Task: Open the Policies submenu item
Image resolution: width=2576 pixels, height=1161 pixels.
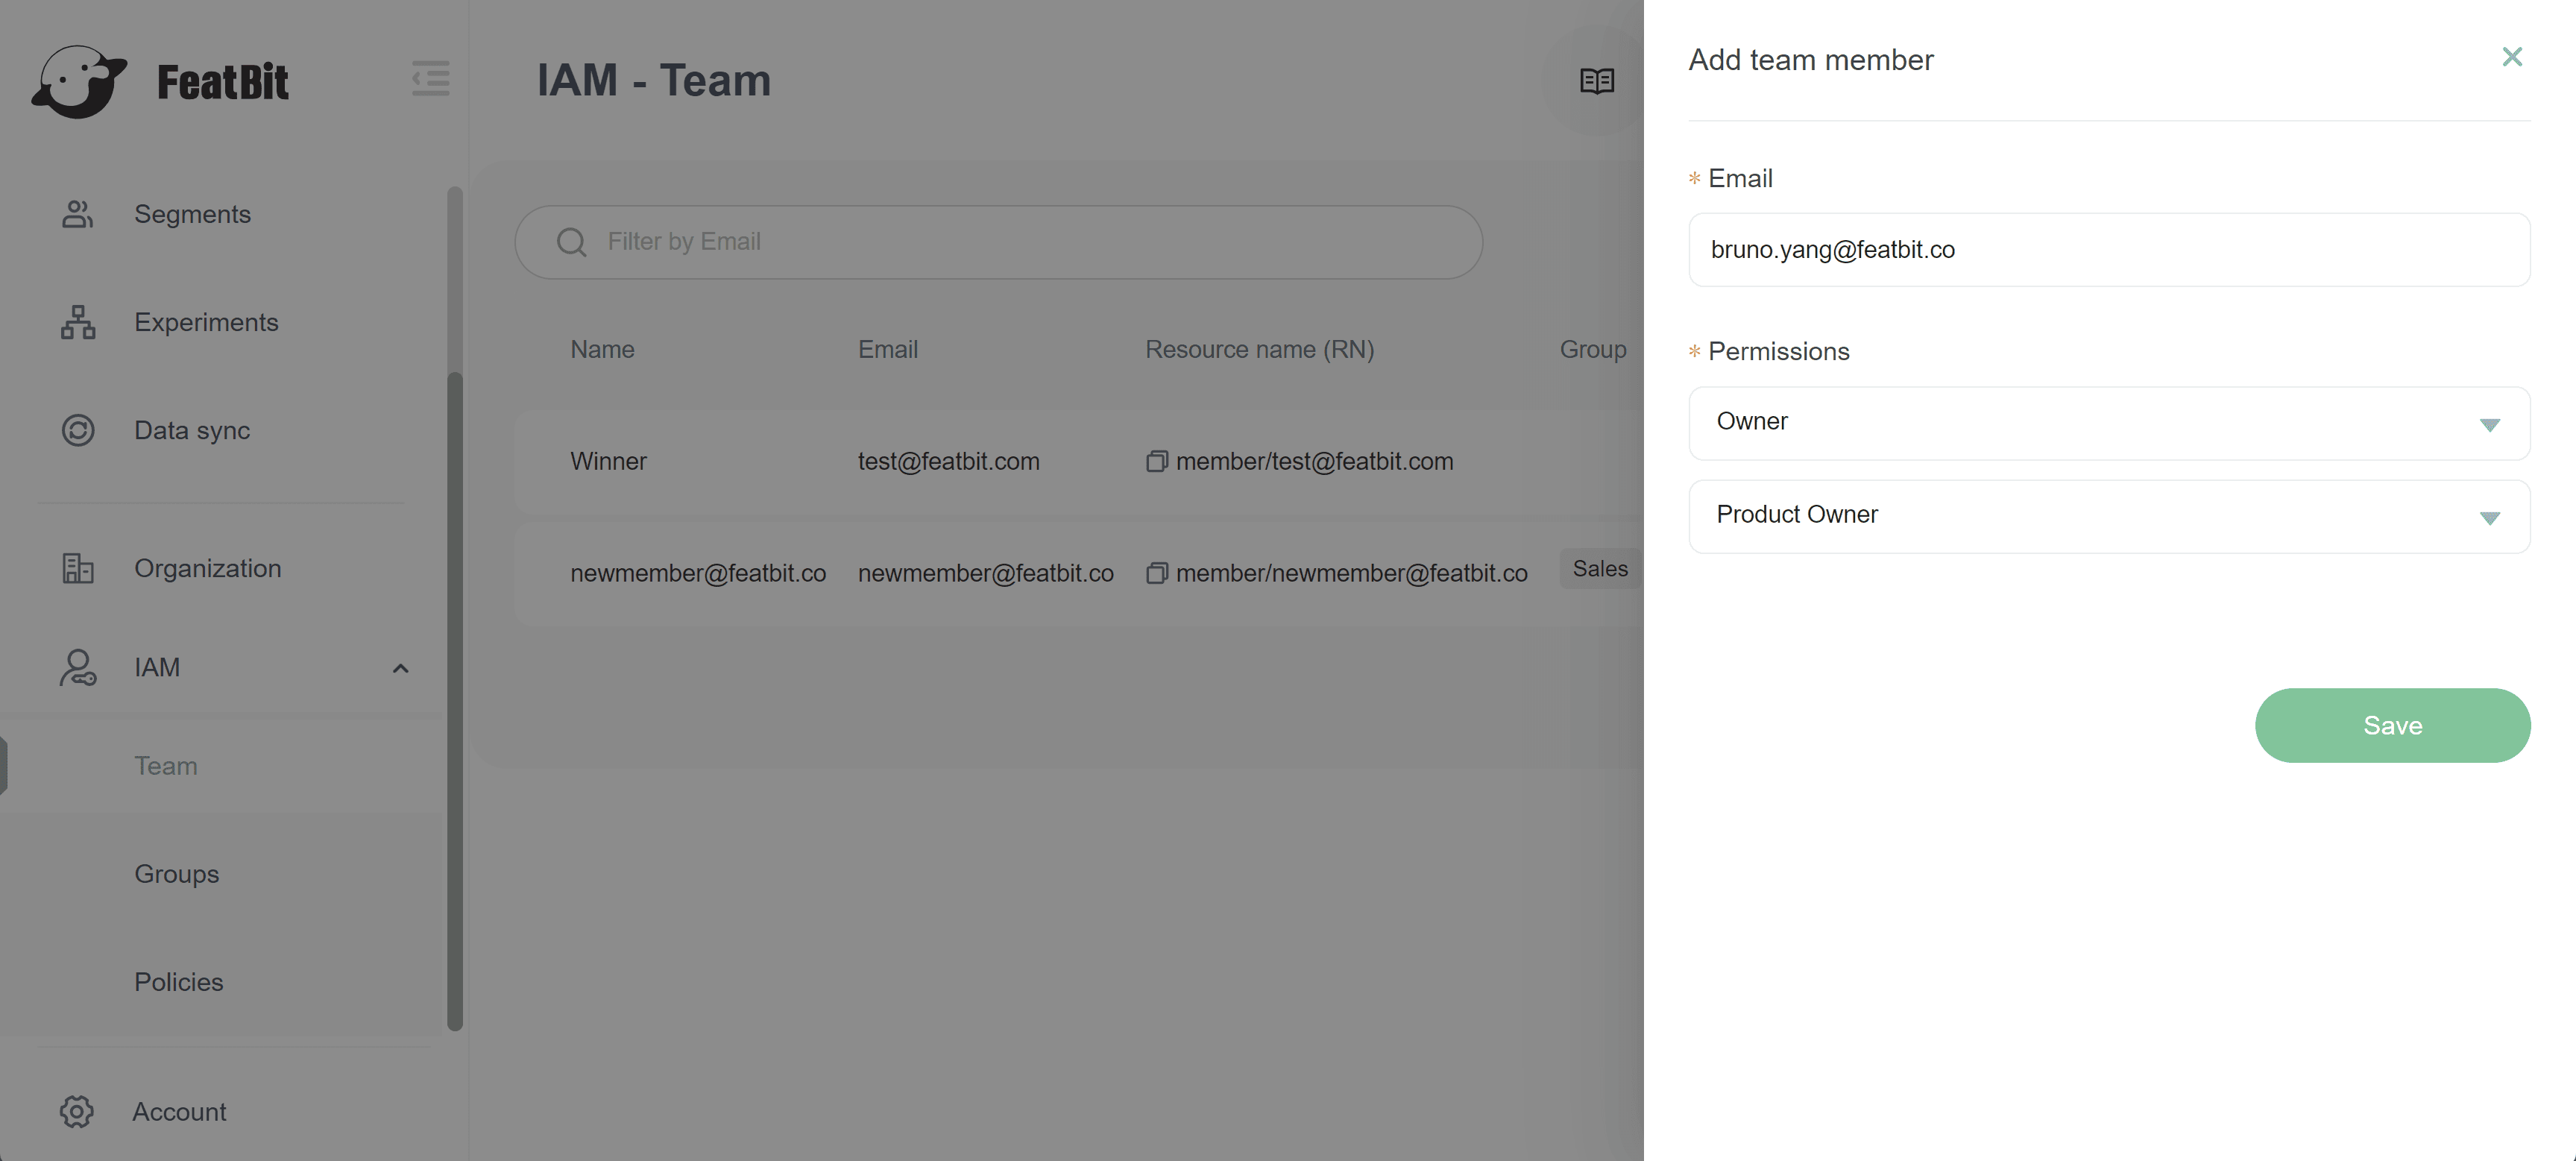Action: [x=179, y=981]
